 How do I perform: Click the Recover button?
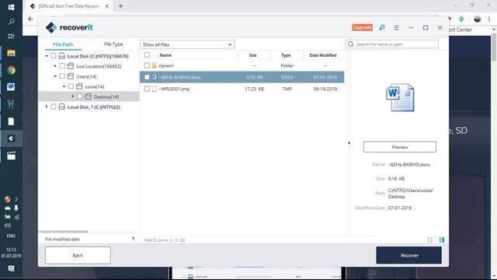pyautogui.click(x=409, y=255)
